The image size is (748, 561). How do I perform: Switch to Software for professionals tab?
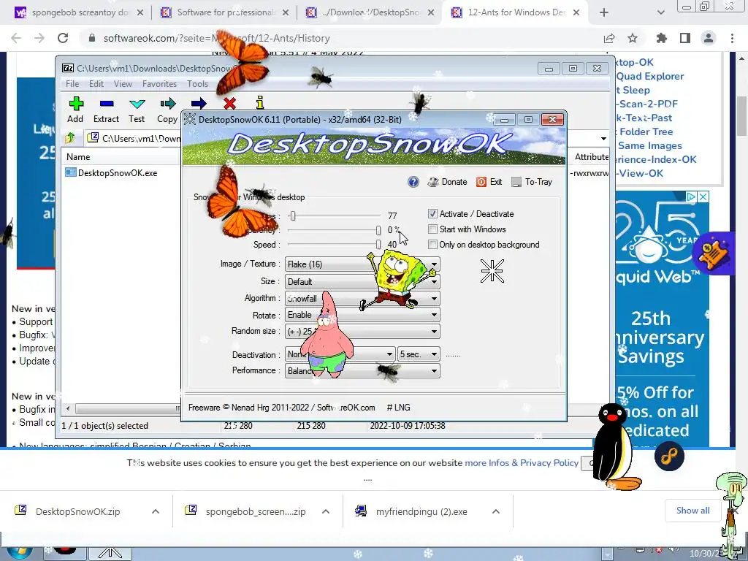coord(224,12)
